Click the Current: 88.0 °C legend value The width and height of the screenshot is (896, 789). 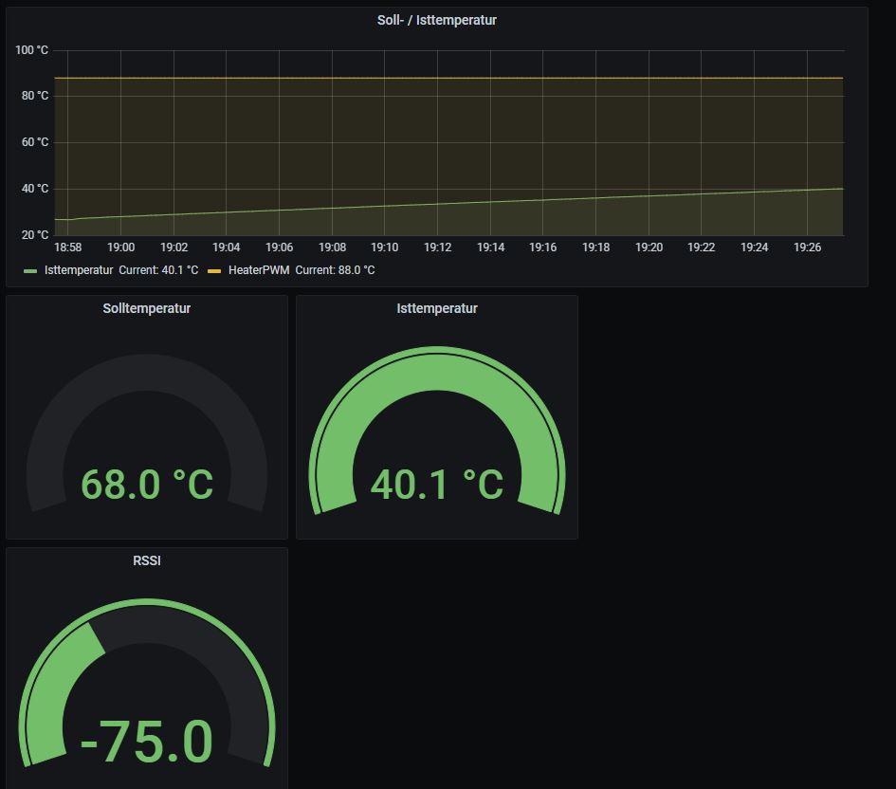coord(335,270)
